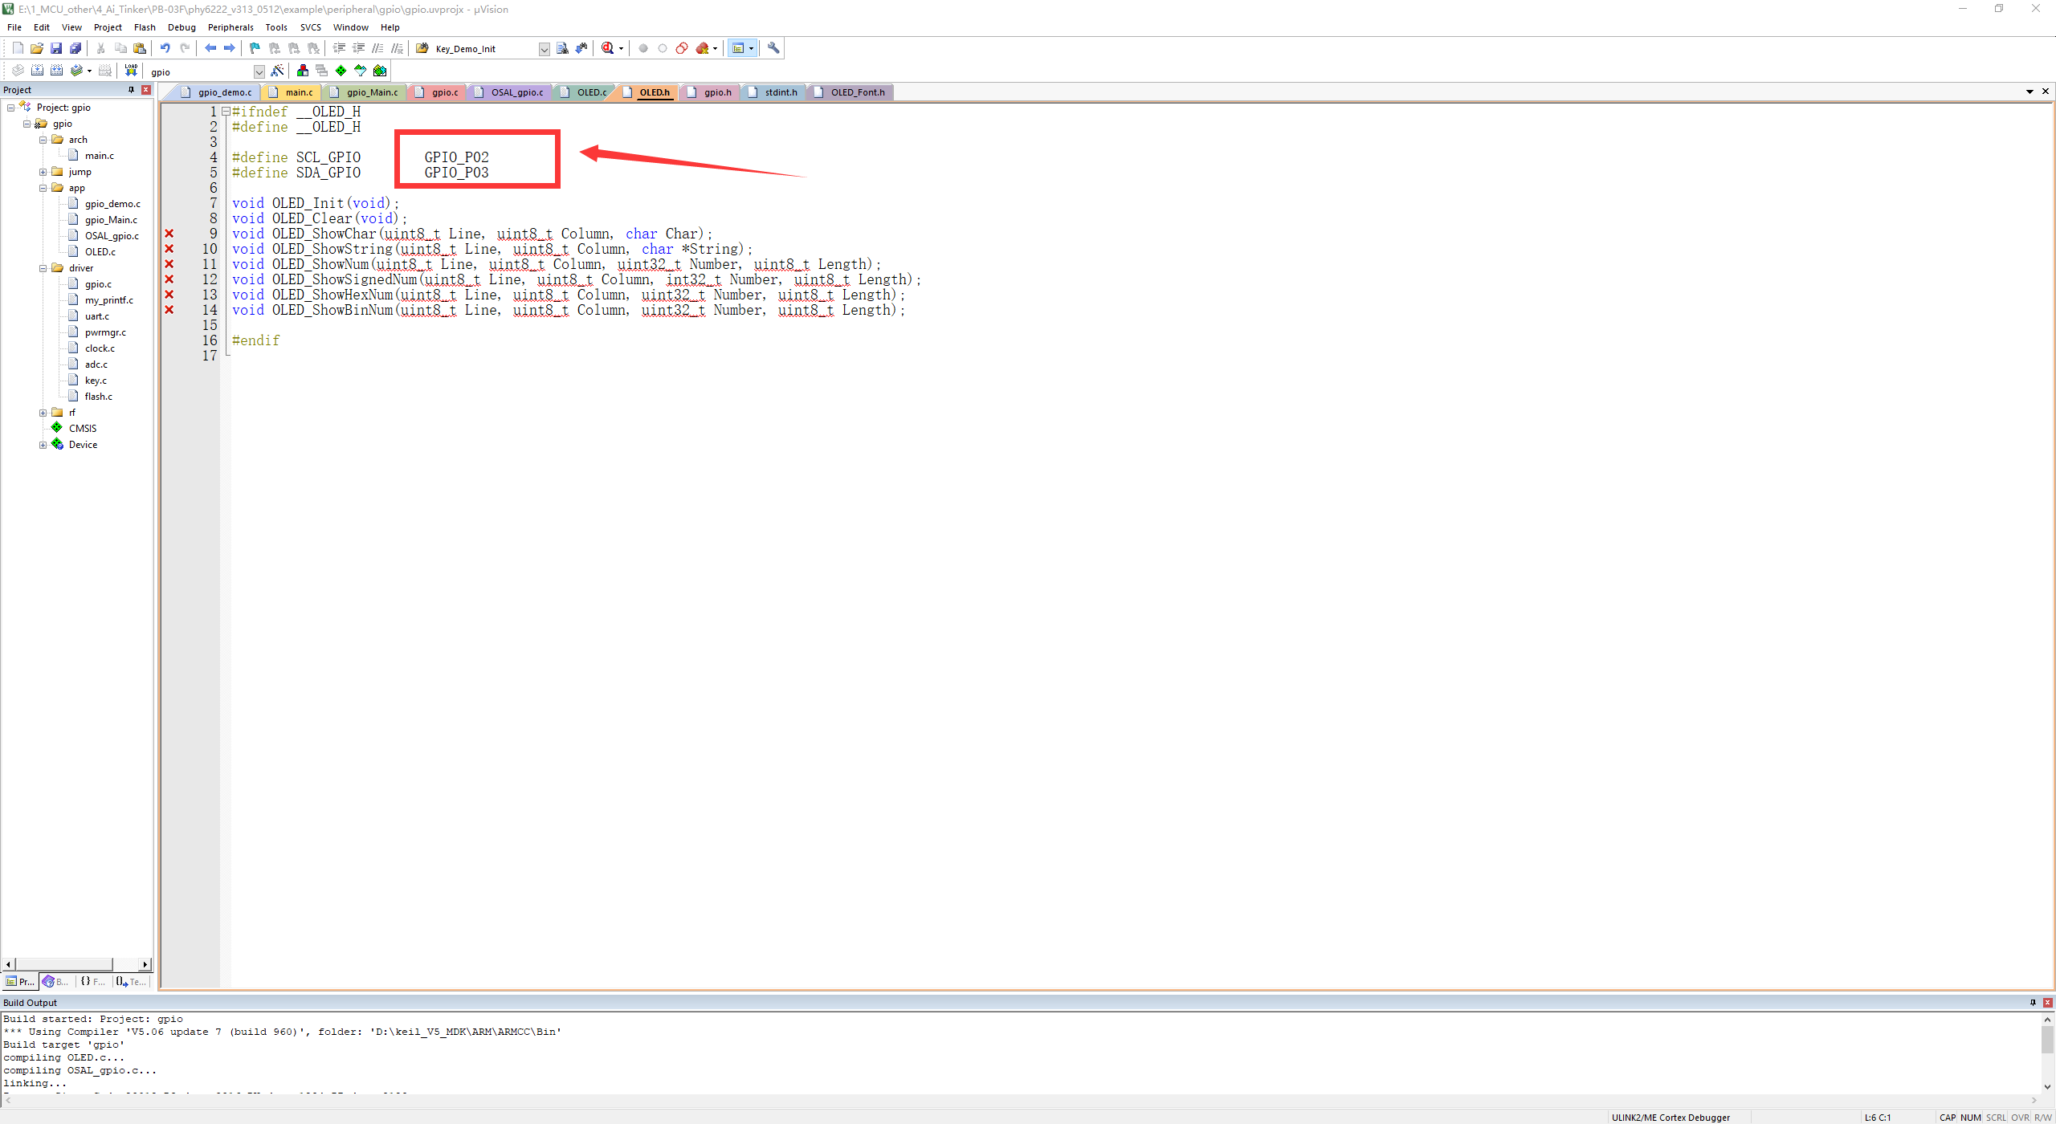Image resolution: width=2056 pixels, height=1124 pixels.
Task: Click the Build Output vertical scrollbar
Action: (2047, 1053)
